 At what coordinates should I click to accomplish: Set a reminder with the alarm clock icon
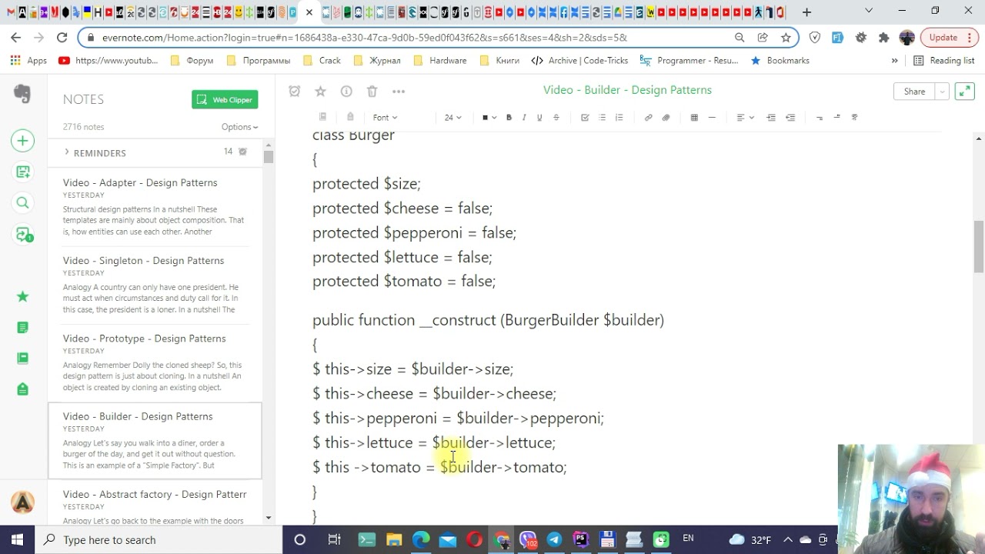(x=294, y=92)
